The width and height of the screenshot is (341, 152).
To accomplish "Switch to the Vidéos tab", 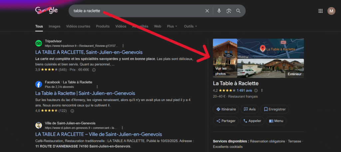I will click(121, 26).
